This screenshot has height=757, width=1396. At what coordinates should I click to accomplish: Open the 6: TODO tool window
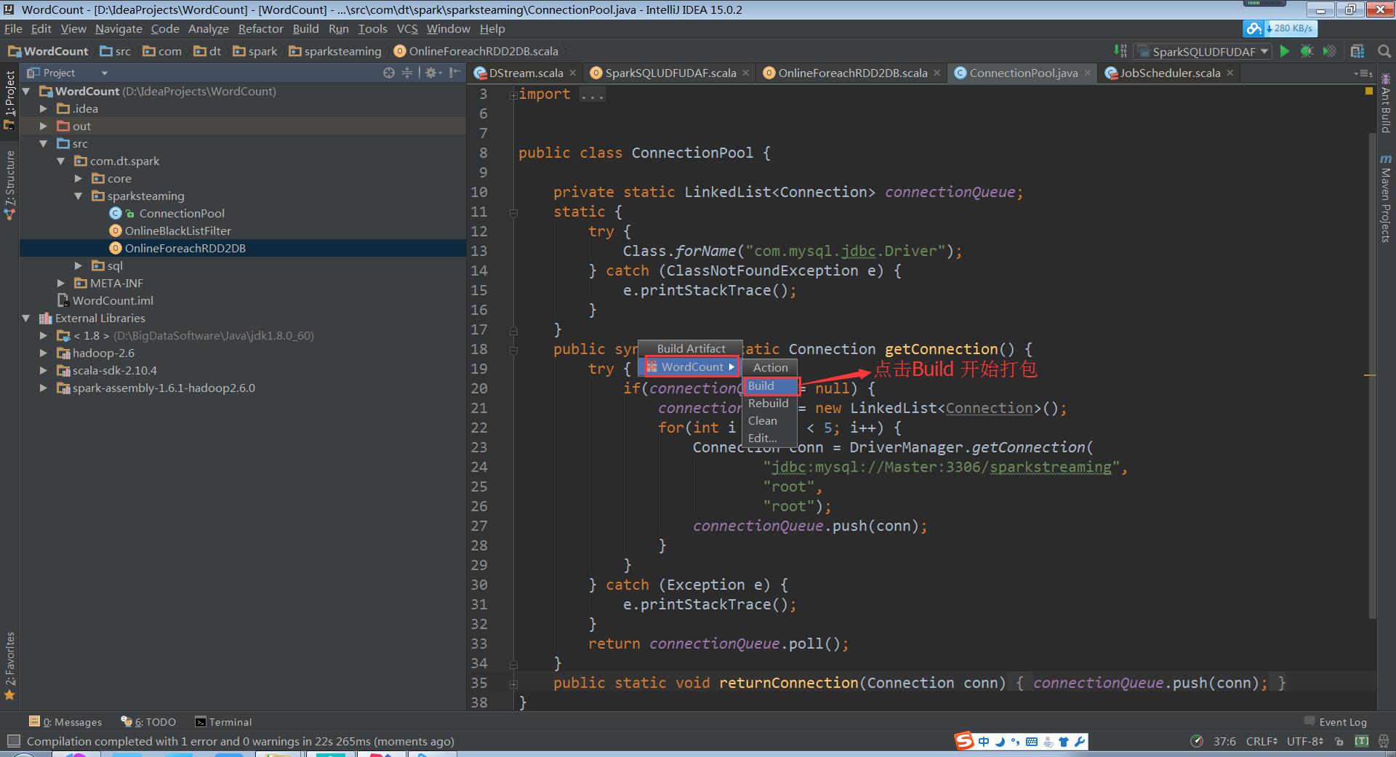148,722
